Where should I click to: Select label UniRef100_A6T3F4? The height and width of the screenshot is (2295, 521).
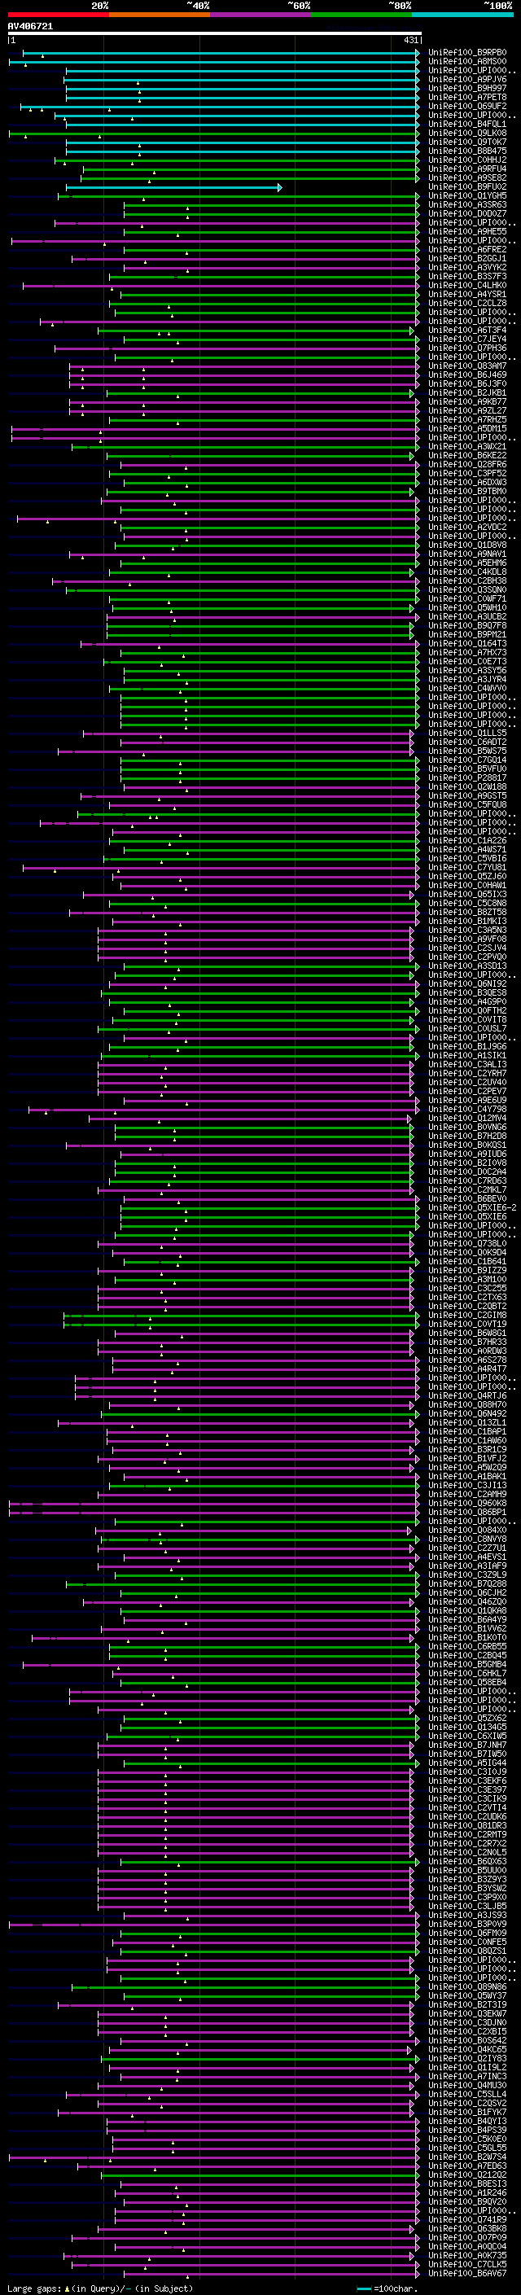coord(467,331)
